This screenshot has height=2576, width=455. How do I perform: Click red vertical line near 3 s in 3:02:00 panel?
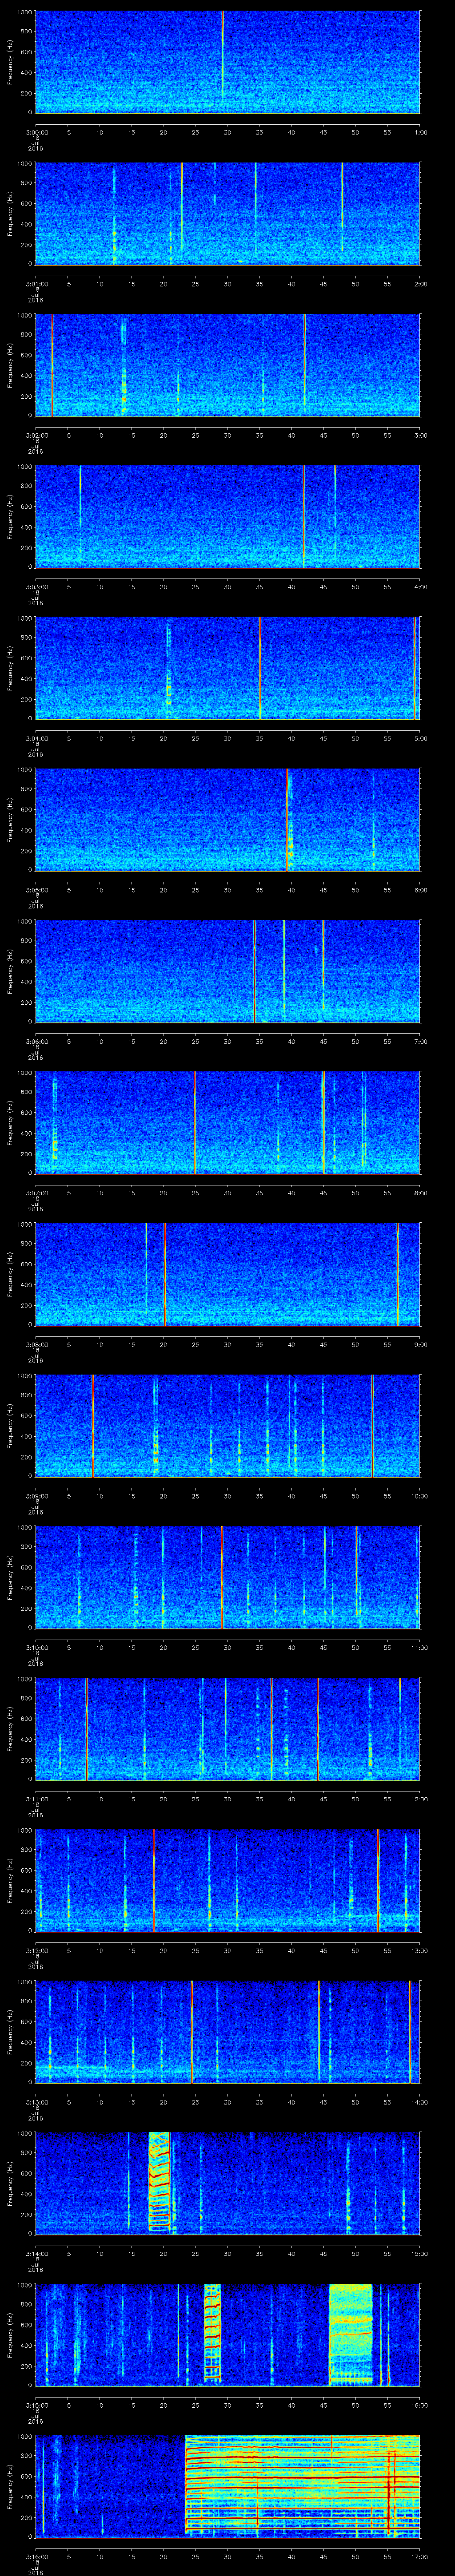52,364
